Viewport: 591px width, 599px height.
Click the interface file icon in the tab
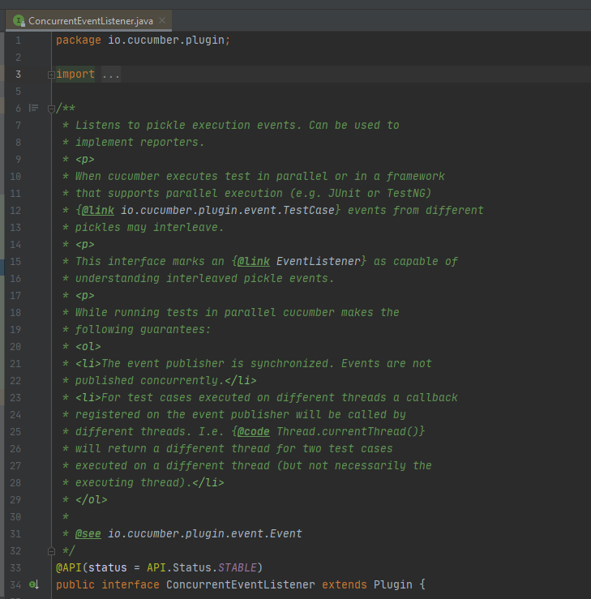click(x=19, y=20)
